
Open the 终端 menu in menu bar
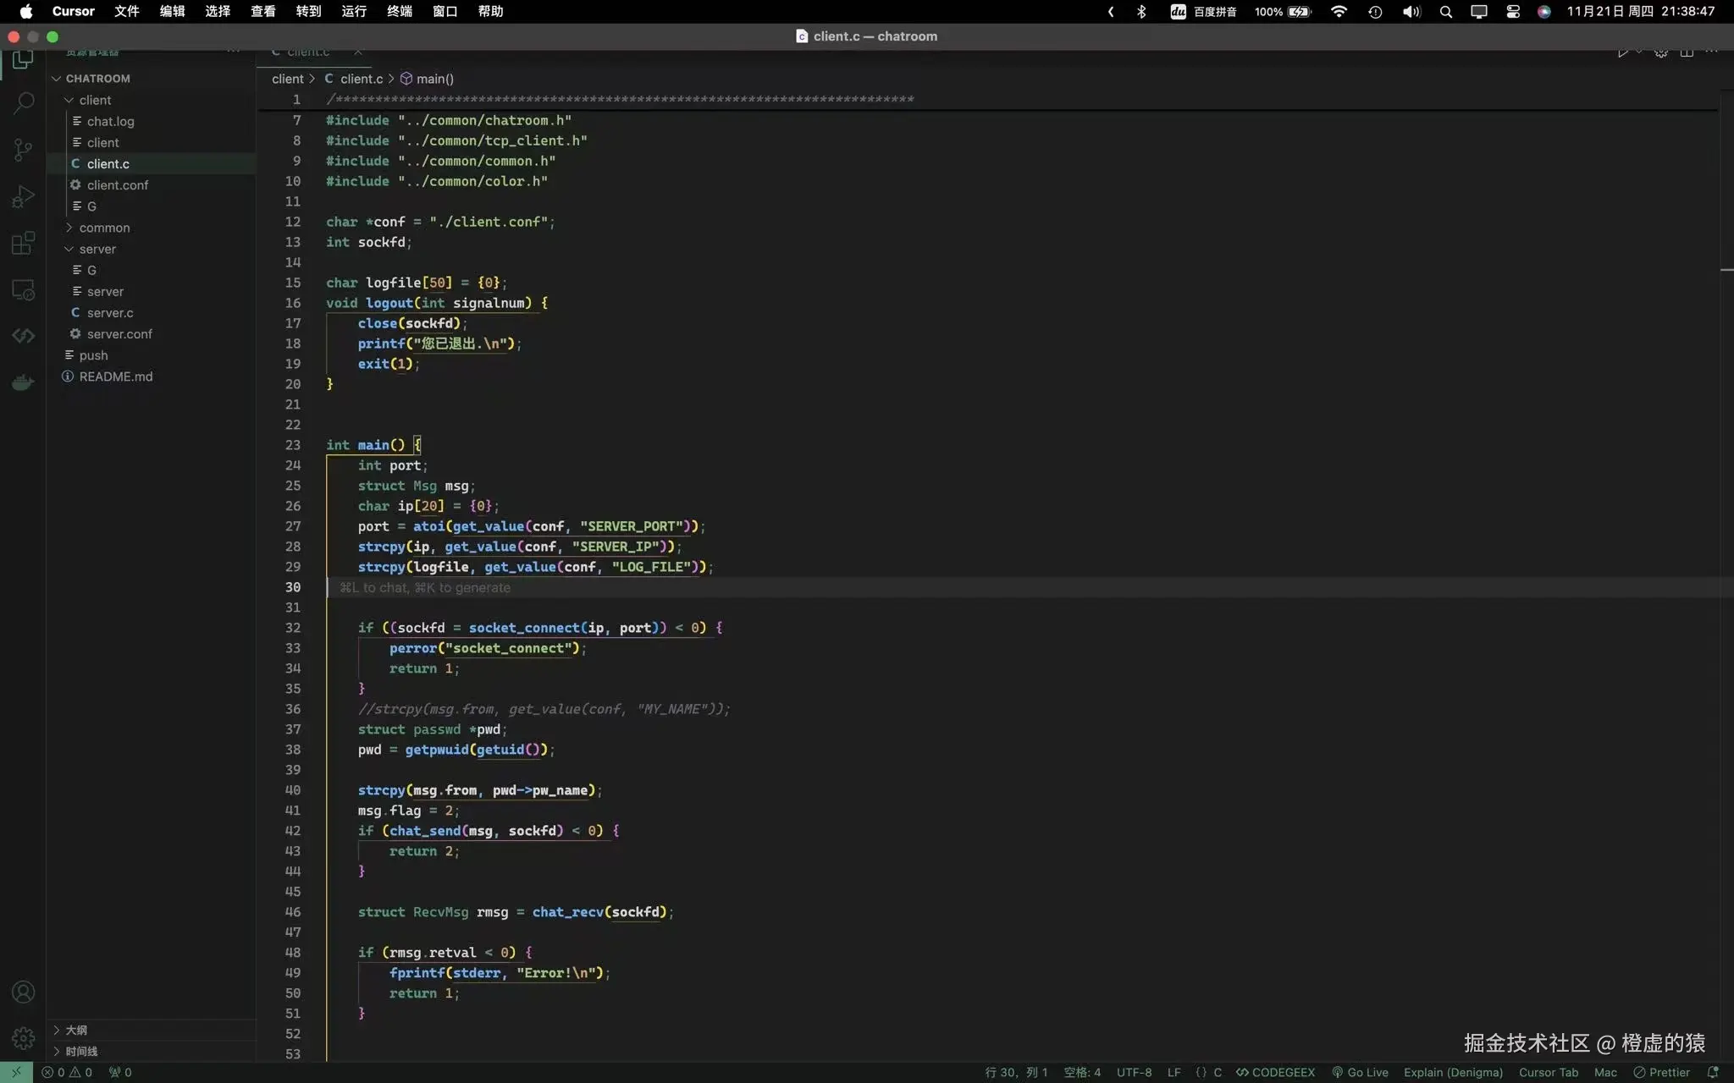click(399, 11)
